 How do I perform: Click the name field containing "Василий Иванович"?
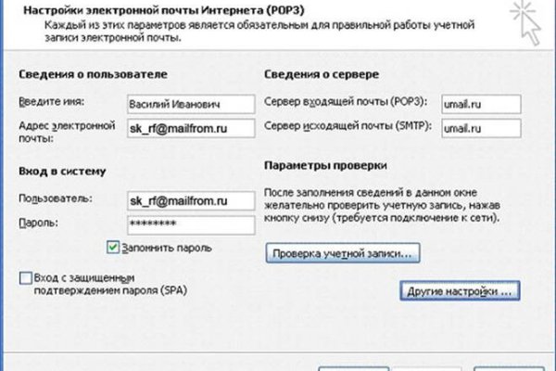[x=188, y=105]
